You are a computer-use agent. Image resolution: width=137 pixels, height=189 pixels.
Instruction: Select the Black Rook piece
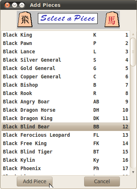coord(66,93)
